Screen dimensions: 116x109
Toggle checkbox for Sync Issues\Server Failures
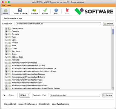pyautogui.click(x=6, y=89)
